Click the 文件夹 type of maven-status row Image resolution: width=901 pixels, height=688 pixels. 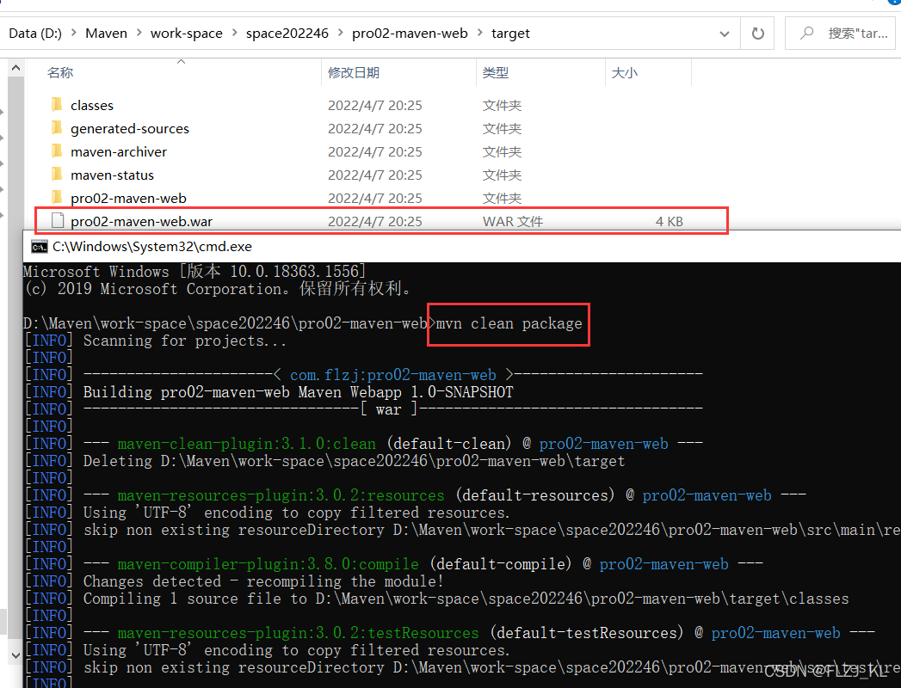pyautogui.click(x=502, y=175)
